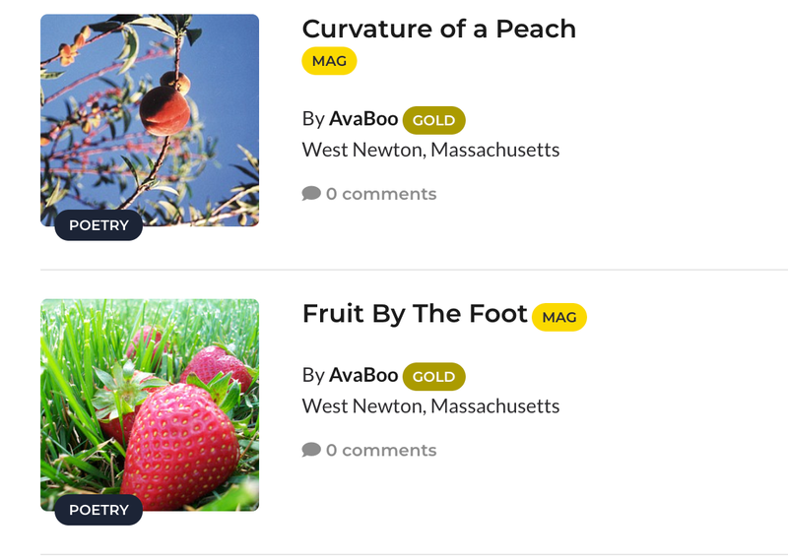Visit AvaBoo's profile from the Fruit By The Foot entry
Viewport: 788px width, 558px height.
363,375
